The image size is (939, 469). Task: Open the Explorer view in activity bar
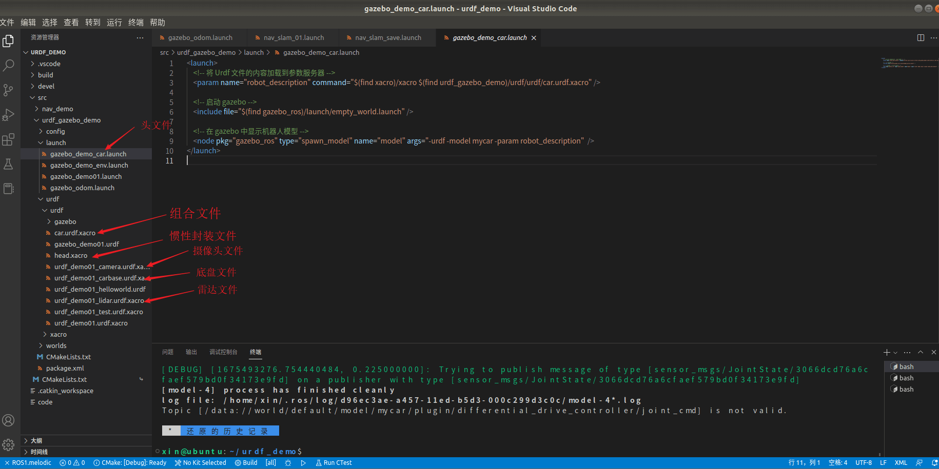(x=8, y=41)
